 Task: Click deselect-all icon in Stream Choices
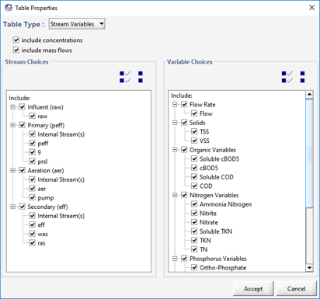coord(141,77)
